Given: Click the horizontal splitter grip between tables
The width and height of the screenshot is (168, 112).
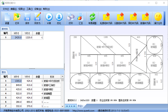Looking at the screenshot, I should [x=32, y=69].
